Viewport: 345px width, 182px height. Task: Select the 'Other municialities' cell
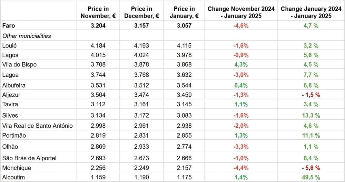(27, 36)
